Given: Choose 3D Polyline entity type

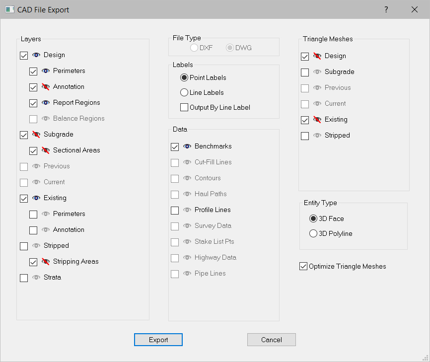Looking at the screenshot, I should tap(313, 233).
